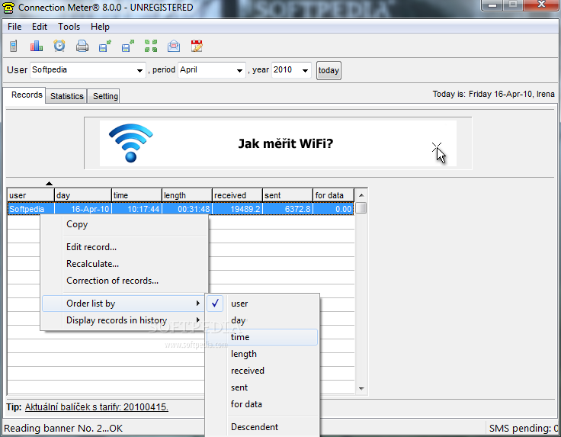Select Recalculate... in the context menu
This screenshot has height=437, width=561.
tap(124, 264)
